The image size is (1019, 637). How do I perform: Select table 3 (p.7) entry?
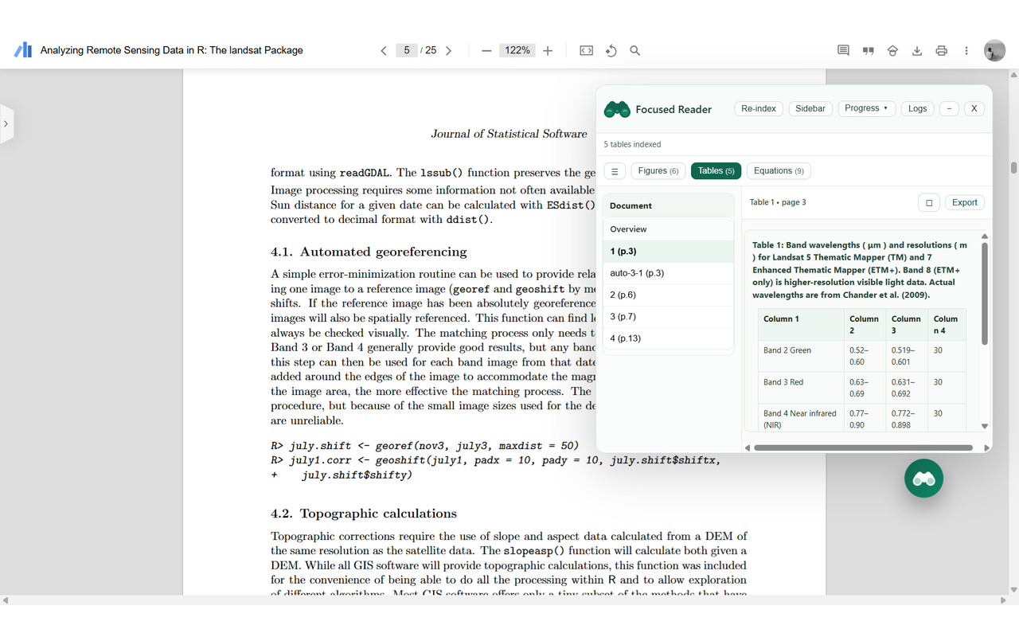point(668,317)
